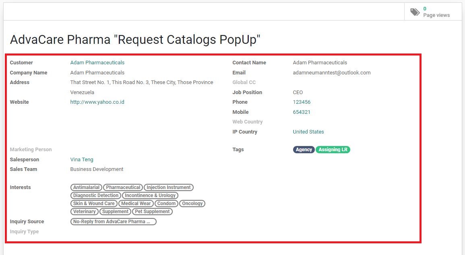
Task: Click the country Venezuela in address
Action: (82, 93)
